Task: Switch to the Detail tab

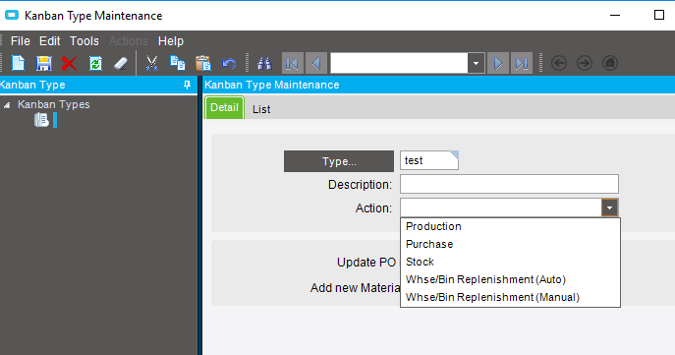Action: coord(224,108)
